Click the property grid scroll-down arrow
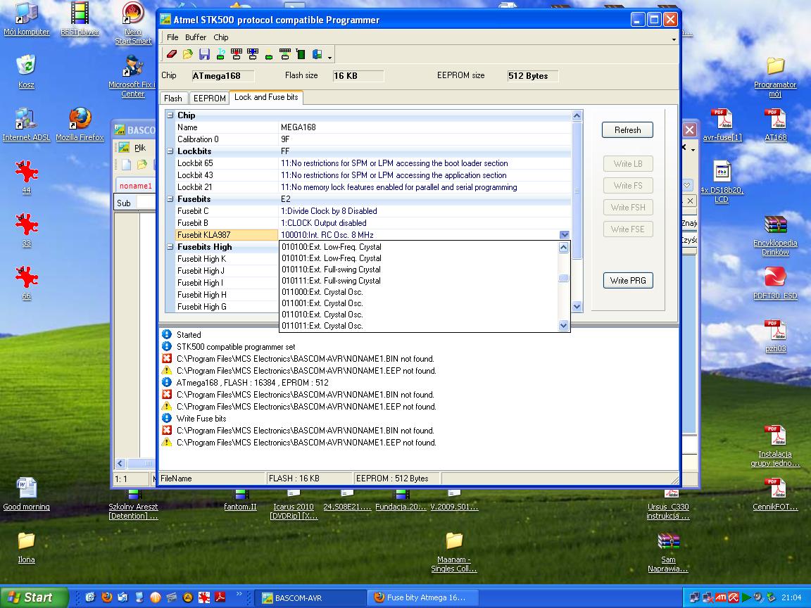811x608 pixels. click(x=577, y=307)
